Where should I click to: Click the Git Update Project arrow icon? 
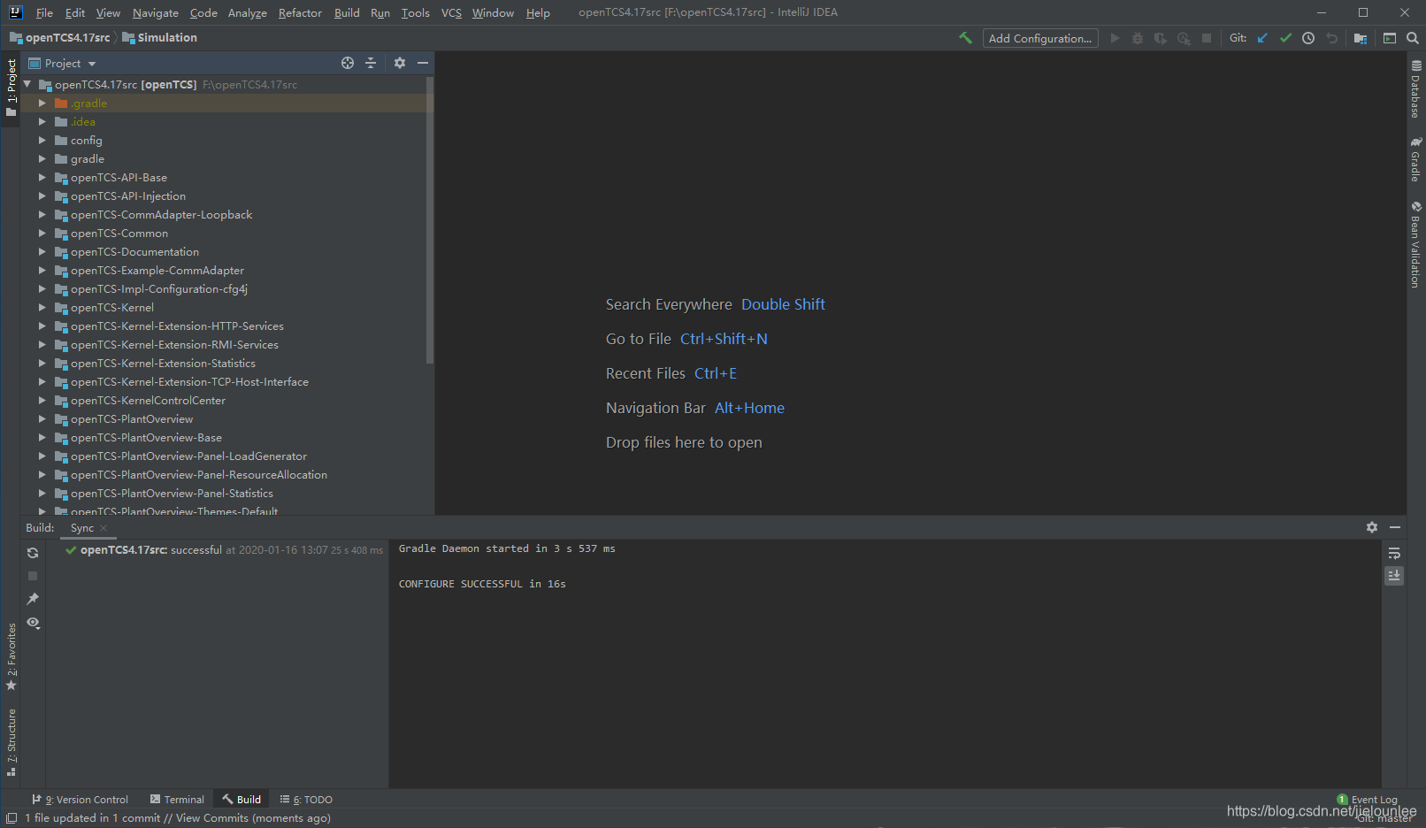pyautogui.click(x=1262, y=38)
